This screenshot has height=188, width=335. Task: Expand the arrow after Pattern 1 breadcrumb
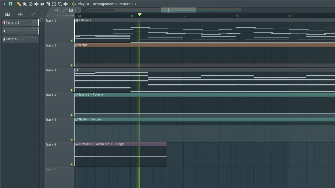pos(136,4)
